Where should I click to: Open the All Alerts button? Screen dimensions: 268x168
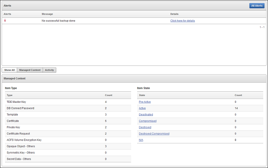(257, 6)
